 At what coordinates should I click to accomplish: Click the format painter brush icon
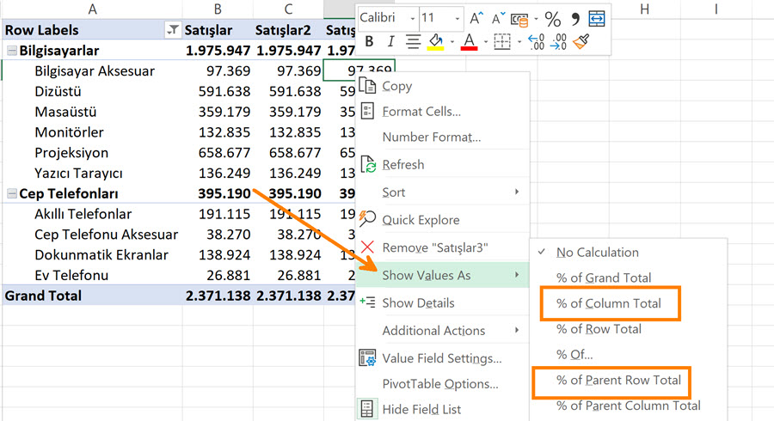[x=581, y=41]
